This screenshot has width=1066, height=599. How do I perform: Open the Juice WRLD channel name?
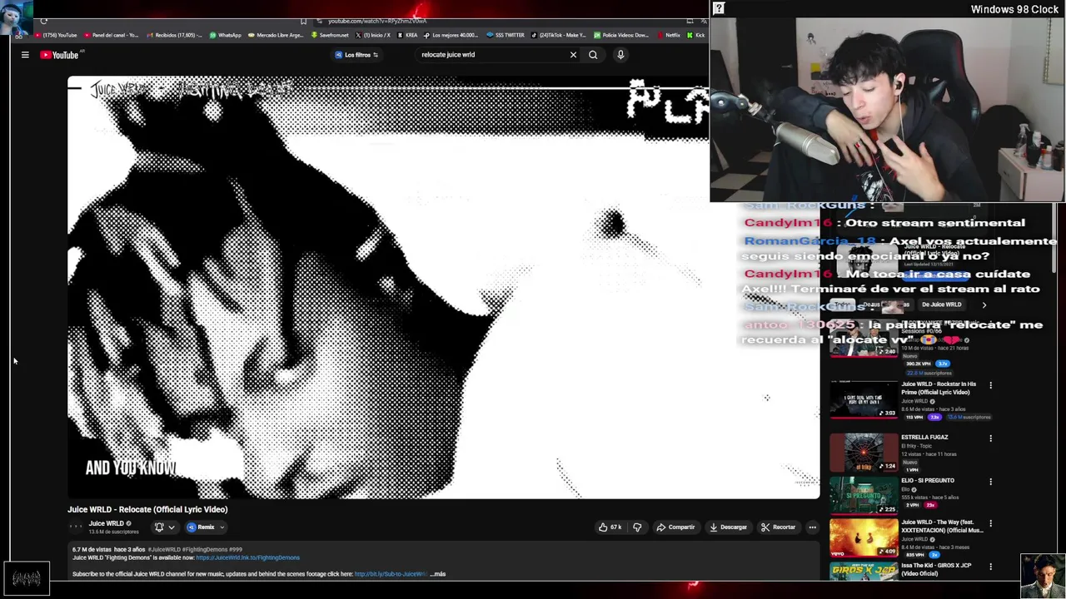point(107,523)
